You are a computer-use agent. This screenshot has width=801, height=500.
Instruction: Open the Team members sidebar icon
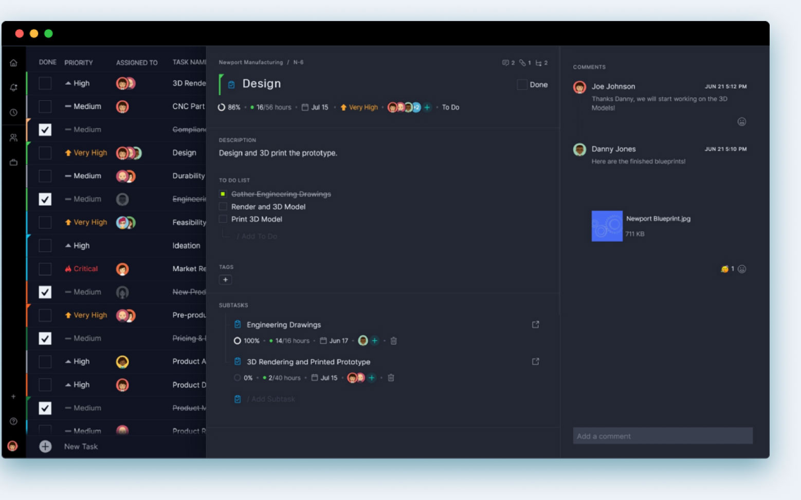[13, 137]
